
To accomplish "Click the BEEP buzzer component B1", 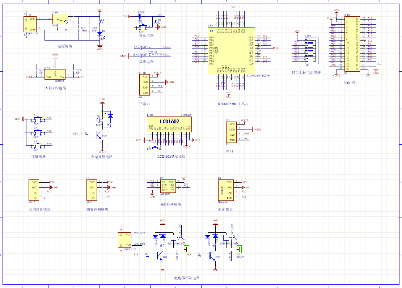I will click(99, 120).
